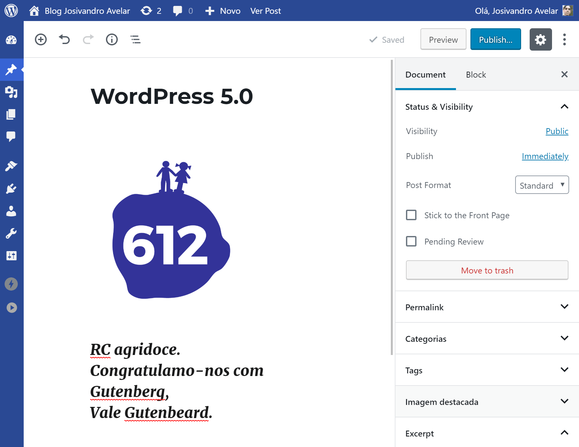Expand the Tags panel

[x=487, y=370]
